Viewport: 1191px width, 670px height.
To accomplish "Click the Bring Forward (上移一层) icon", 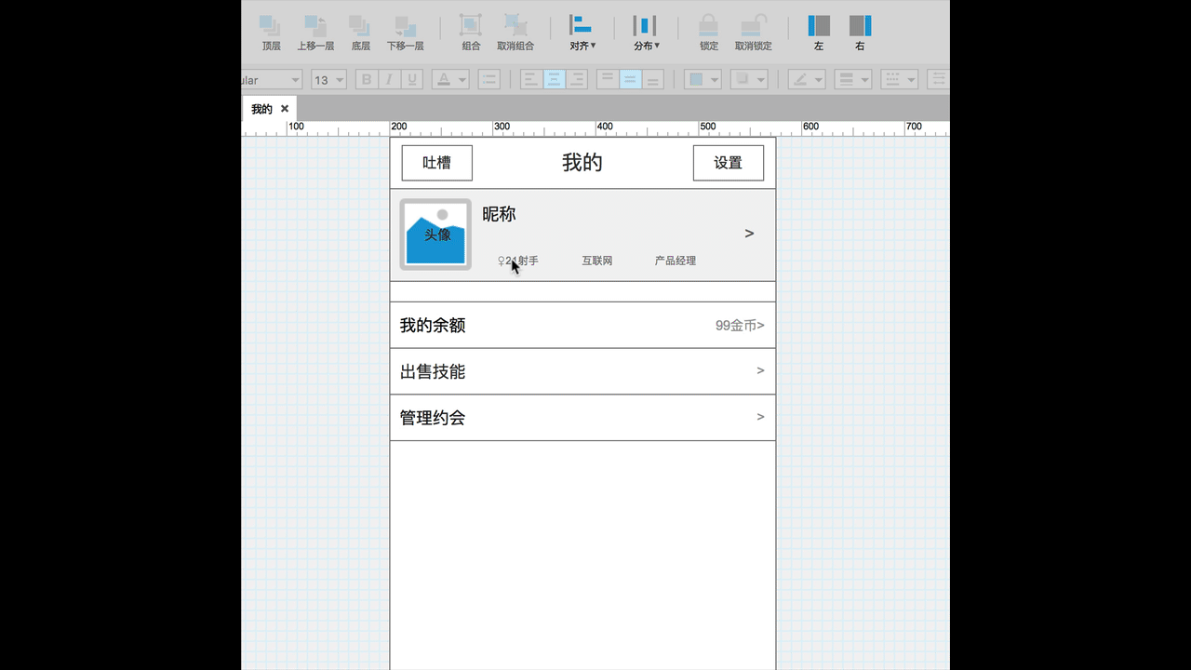I will [315, 27].
